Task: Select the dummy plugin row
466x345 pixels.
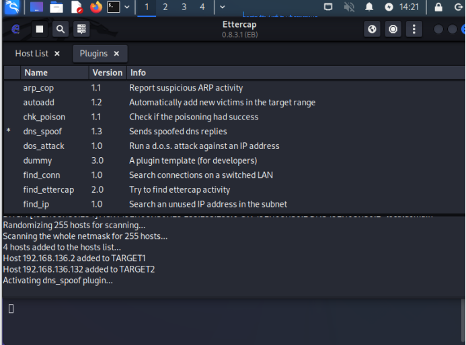Action: tap(234, 160)
